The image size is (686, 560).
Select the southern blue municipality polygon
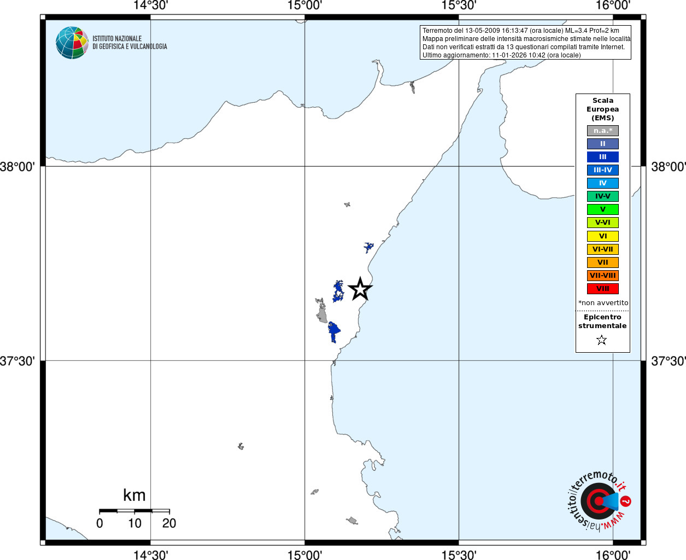(333, 331)
